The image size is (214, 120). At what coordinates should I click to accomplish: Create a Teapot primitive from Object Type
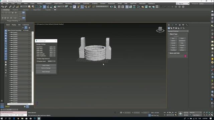(173, 48)
